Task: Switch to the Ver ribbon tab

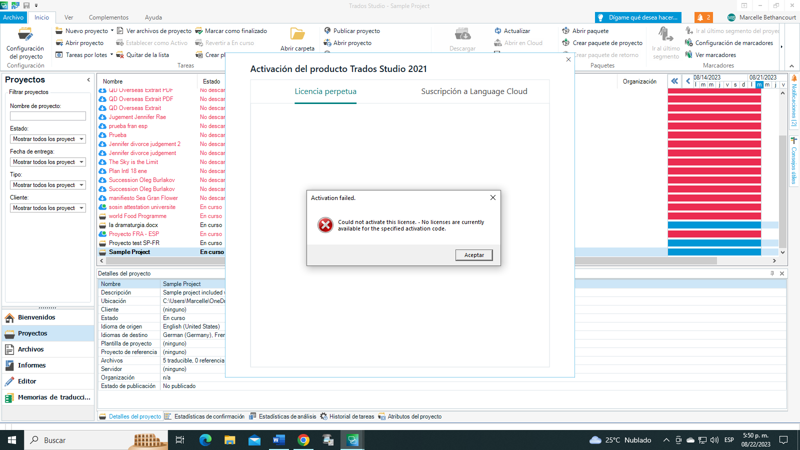Action: tap(69, 17)
